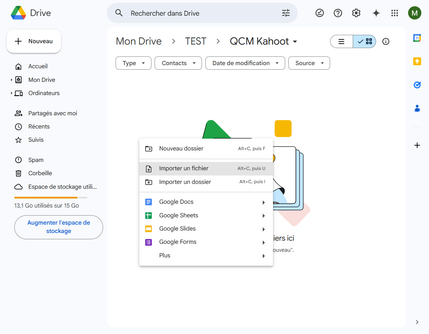Switch to grid layout view

tap(365, 41)
